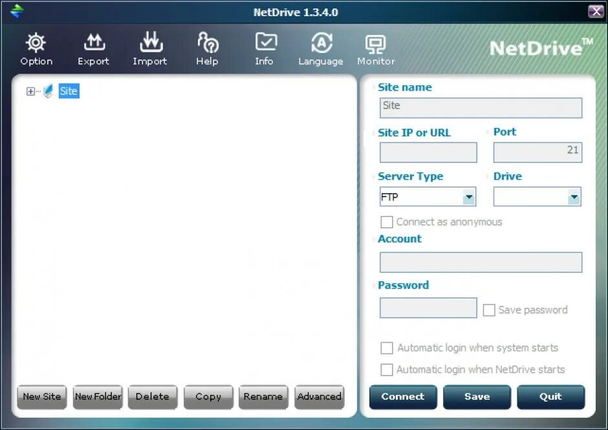Image resolution: width=608 pixels, height=430 pixels.
Task: Select the Site item in the tree
Action: pos(69,91)
